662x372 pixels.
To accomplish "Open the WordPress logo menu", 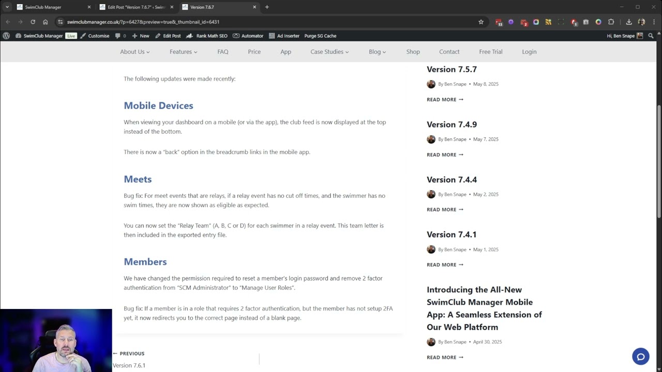I will [x=6, y=36].
